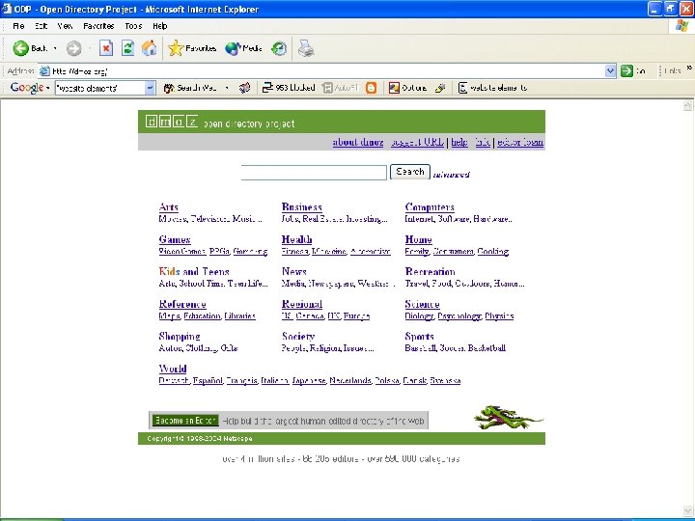Open the Games category
The width and height of the screenshot is (695, 521).
click(175, 239)
